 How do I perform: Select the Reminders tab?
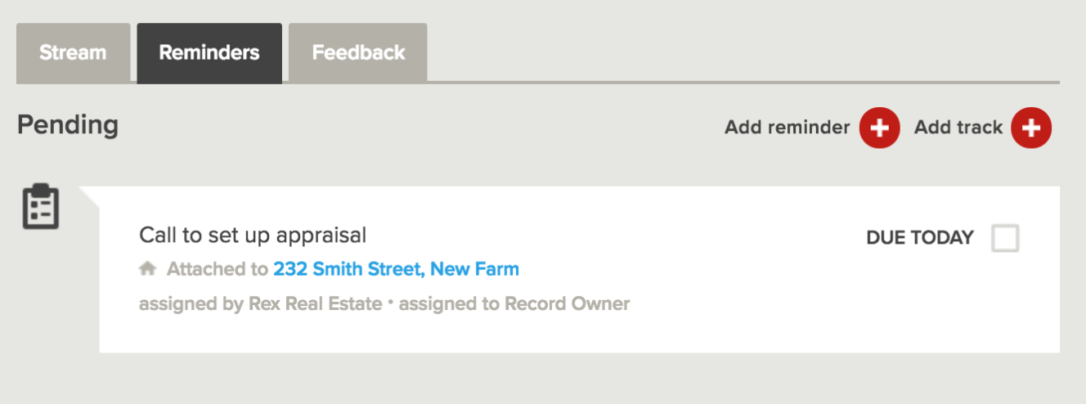click(x=209, y=53)
